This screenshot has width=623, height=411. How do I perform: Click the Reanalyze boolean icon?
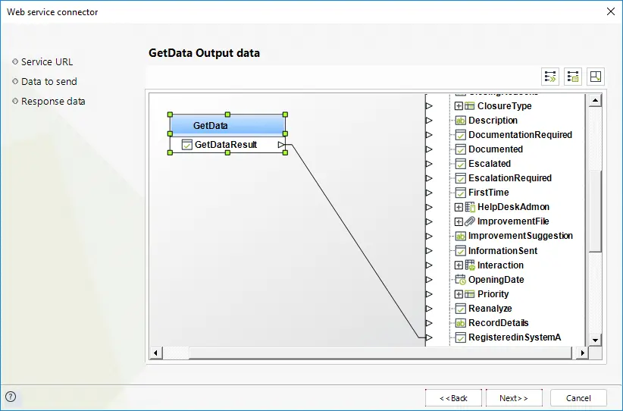[460, 309]
